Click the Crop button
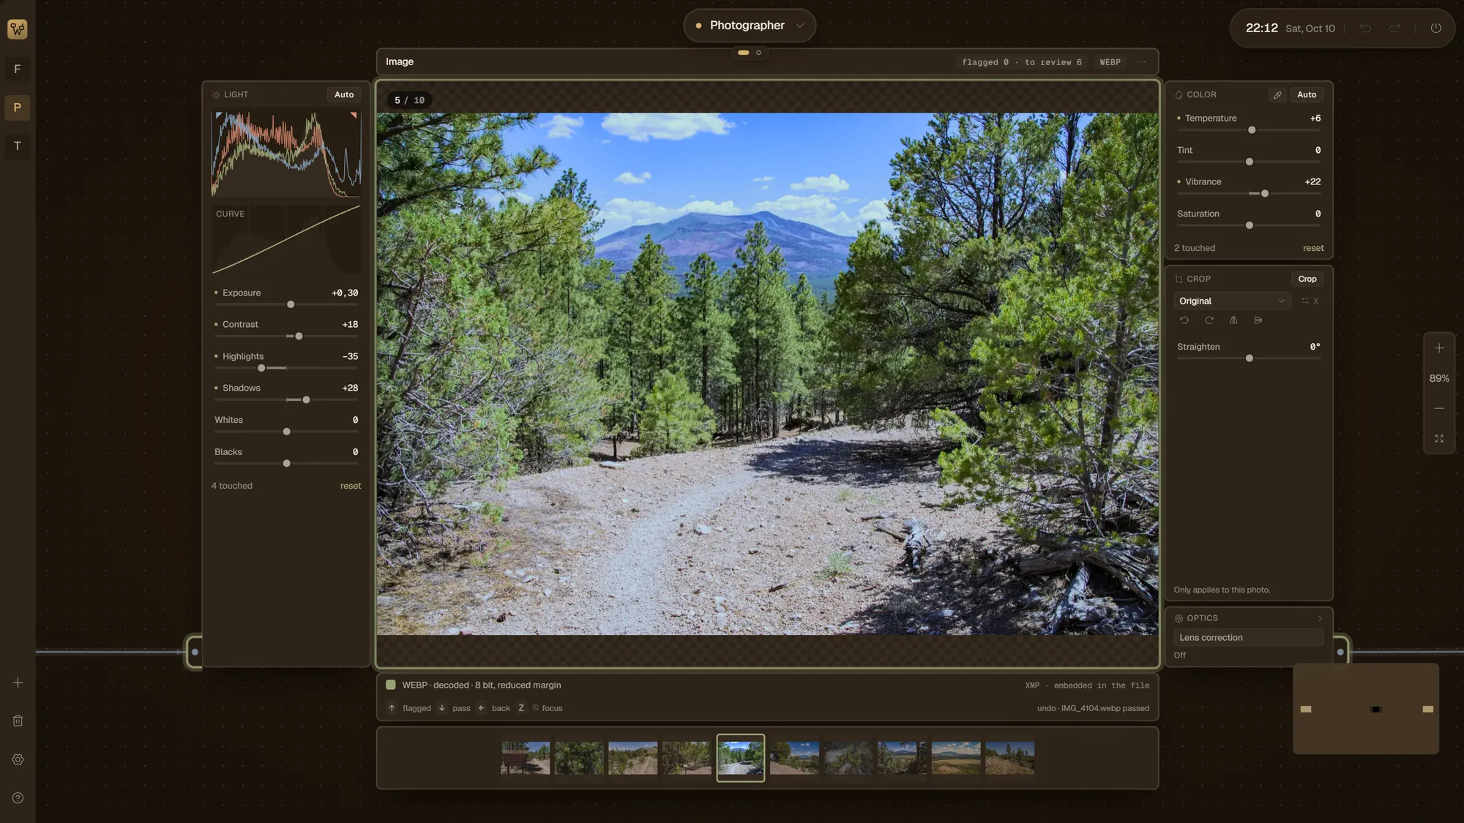The height and width of the screenshot is (823, 1464). (x=1307, y=279)
